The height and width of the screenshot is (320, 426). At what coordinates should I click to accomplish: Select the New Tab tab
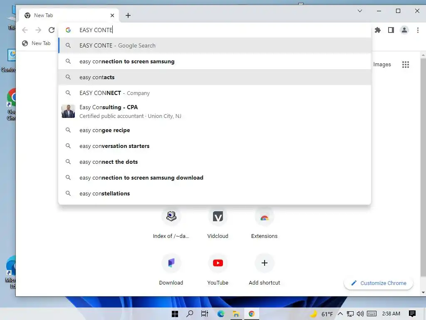(69, 15)
